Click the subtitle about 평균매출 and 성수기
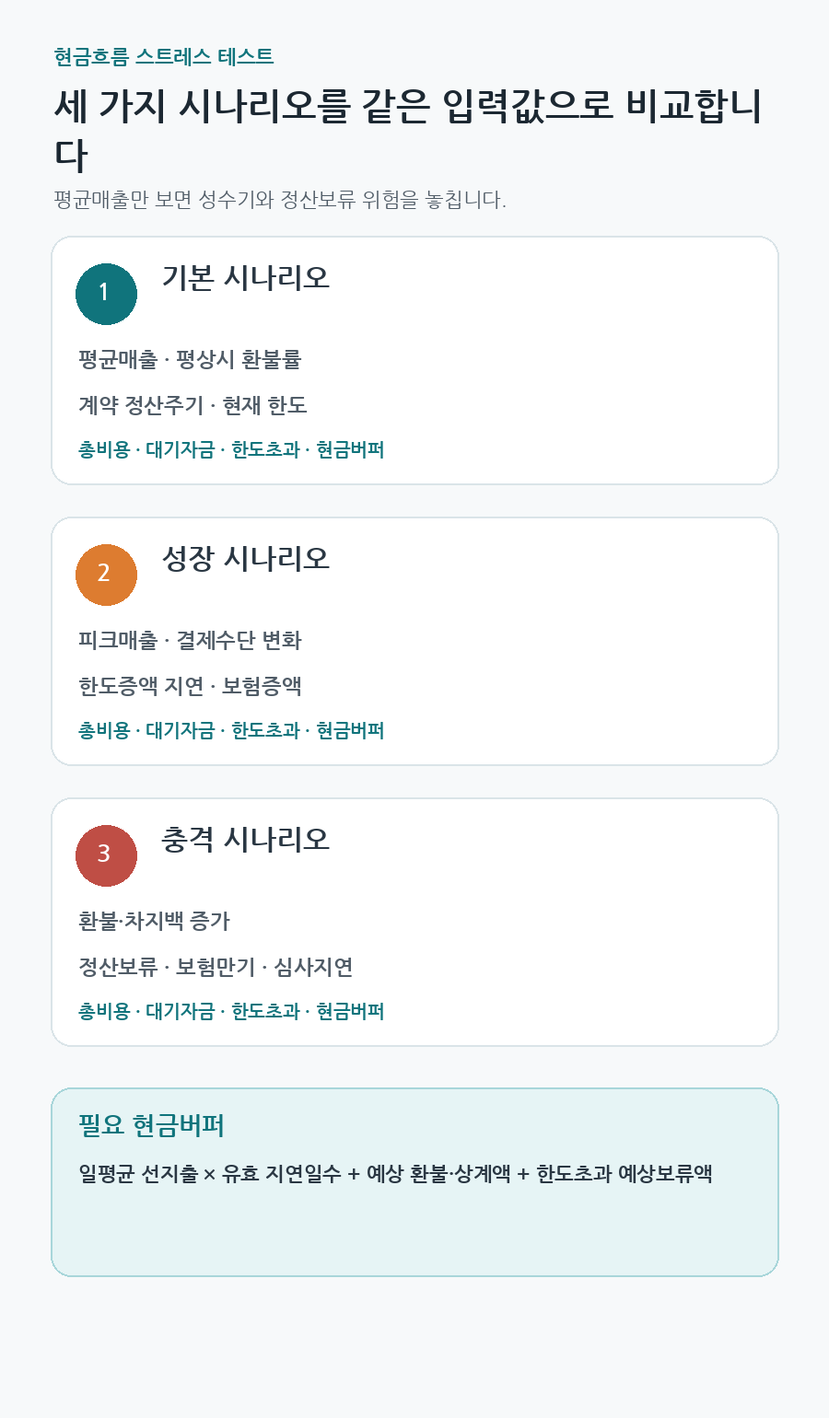The image size is (829, 1418). [280, 200]
